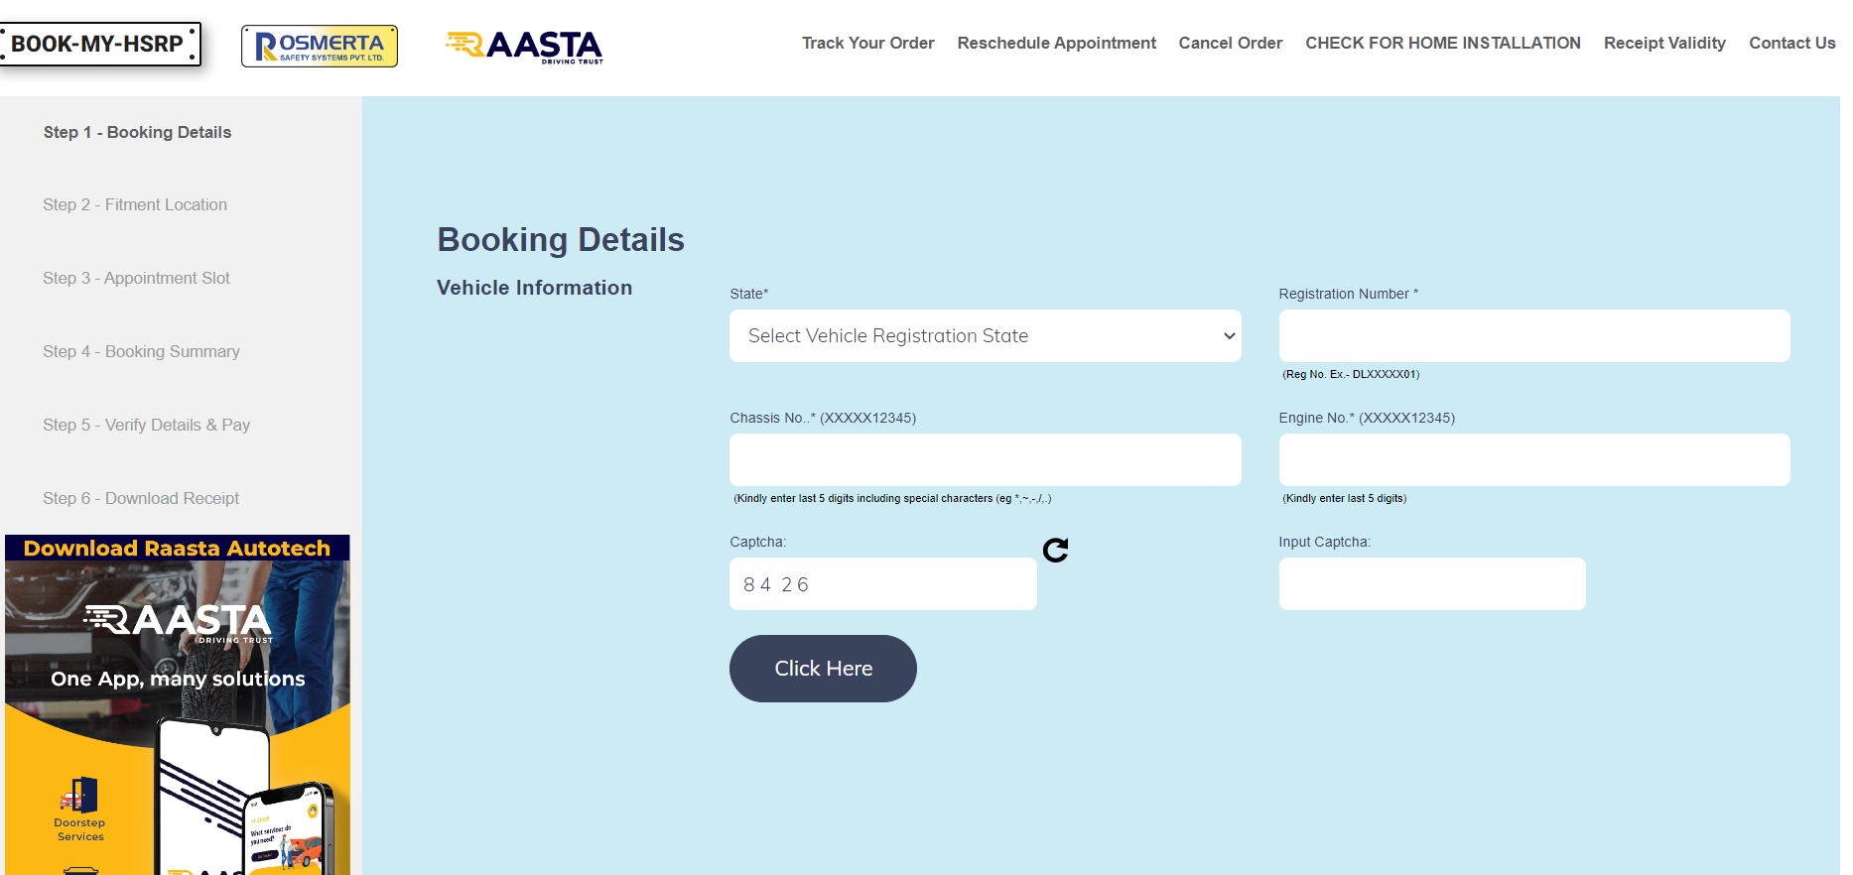Open the Download Raasta Autotech banner

(177, 549)
